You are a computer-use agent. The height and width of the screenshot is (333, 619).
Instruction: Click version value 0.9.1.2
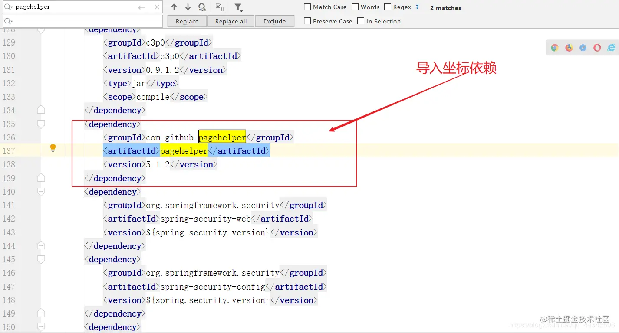coord(163,70)
